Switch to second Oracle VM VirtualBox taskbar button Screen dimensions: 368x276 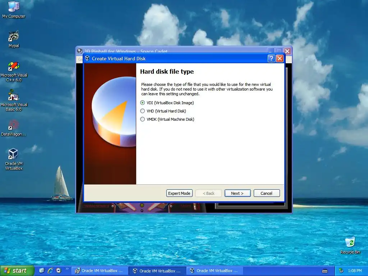(157, 271)
